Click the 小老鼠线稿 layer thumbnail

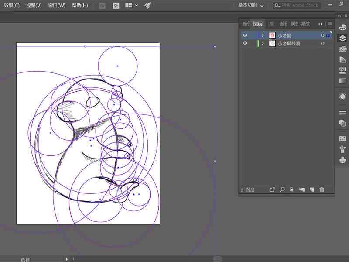[x=272, y=43]
